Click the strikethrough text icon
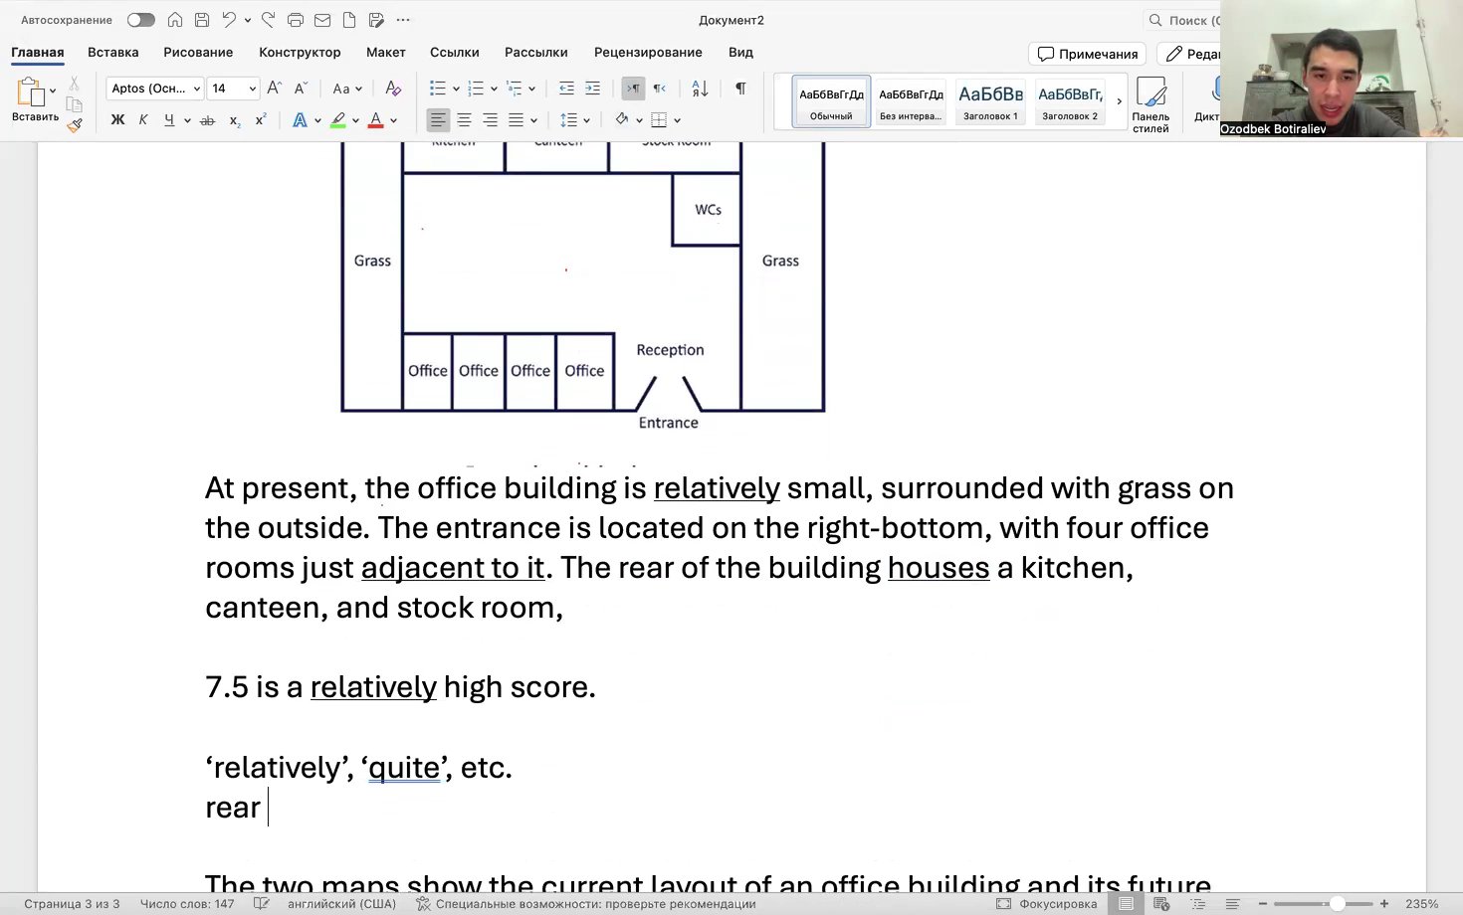 (x=207, y=120)
